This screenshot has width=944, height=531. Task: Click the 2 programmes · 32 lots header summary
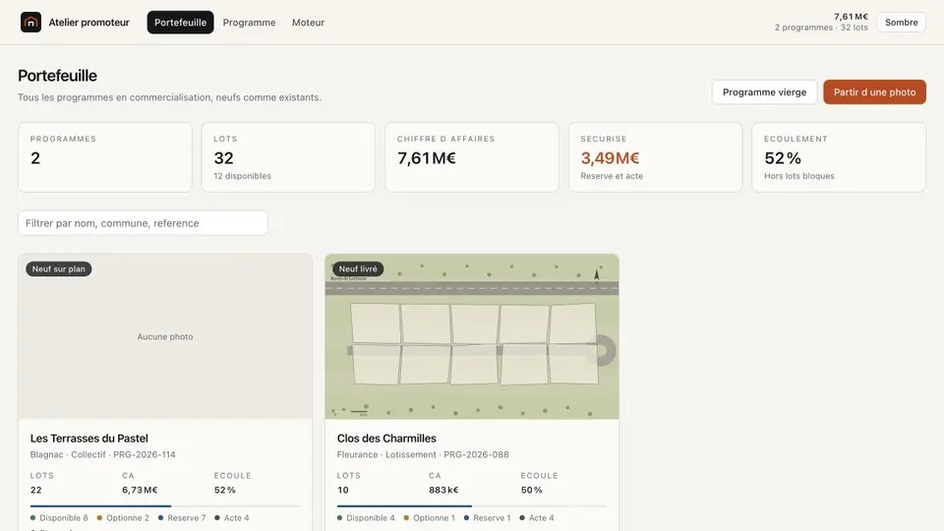point(821,28)
